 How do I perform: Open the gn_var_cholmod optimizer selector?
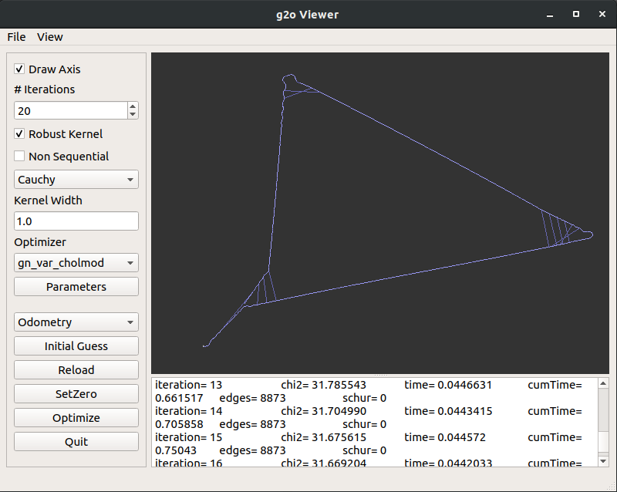(x=76, y=262)
